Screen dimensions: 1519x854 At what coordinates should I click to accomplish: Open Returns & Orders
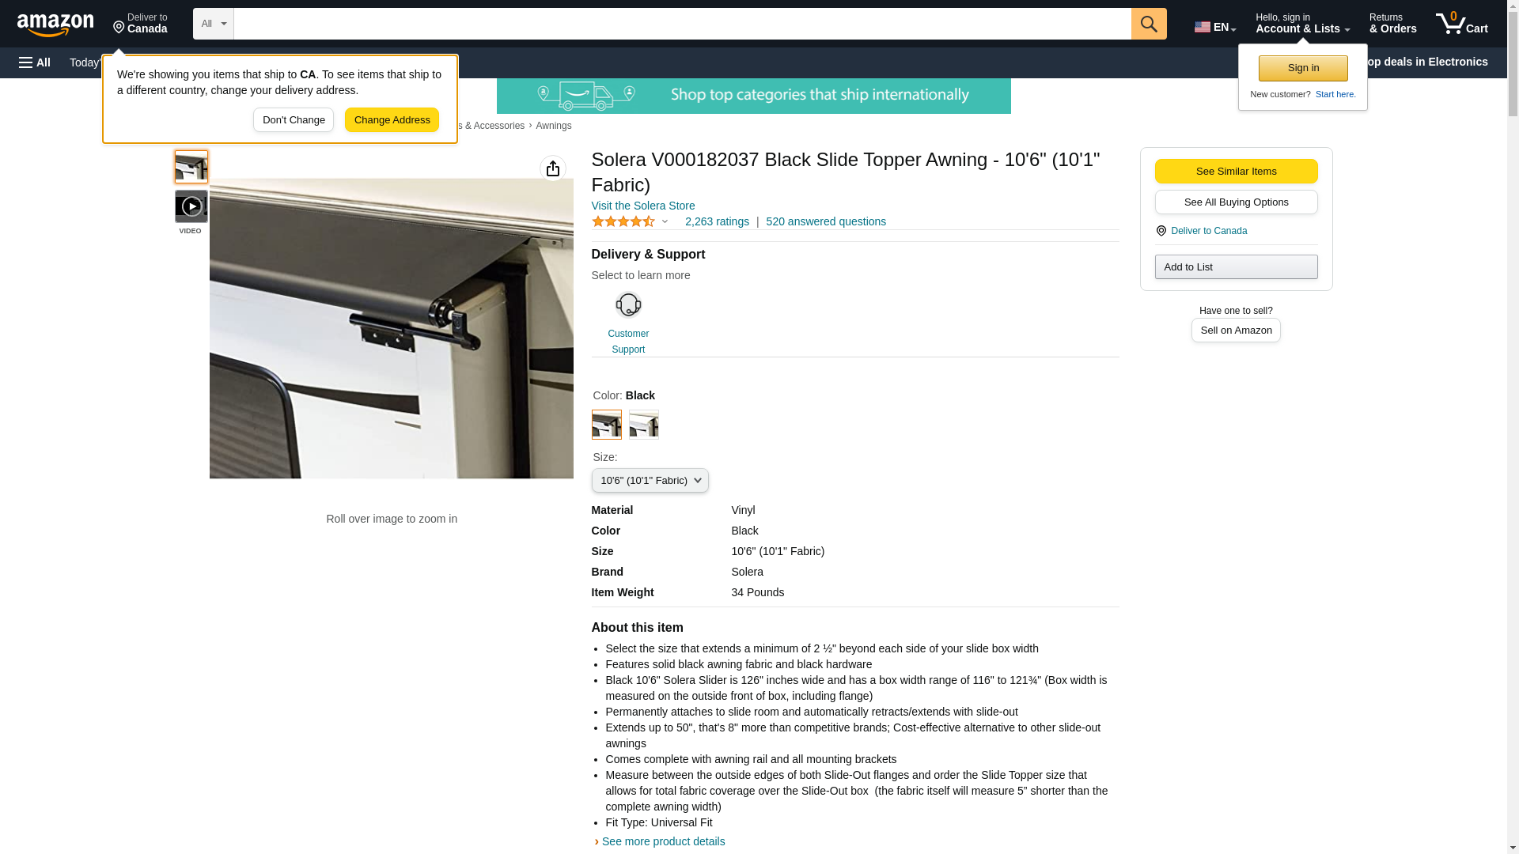coord(1392,24)
